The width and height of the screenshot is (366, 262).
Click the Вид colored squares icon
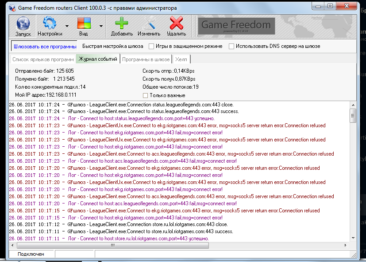(84, 23)
